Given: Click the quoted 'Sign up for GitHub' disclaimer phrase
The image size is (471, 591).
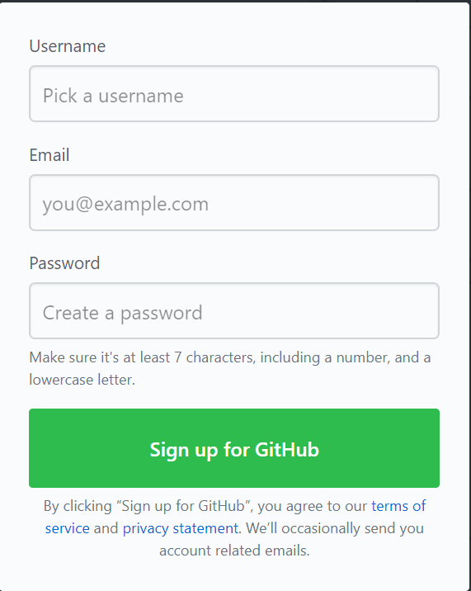Looking at the screenshot, I should [x=184, y=506].
